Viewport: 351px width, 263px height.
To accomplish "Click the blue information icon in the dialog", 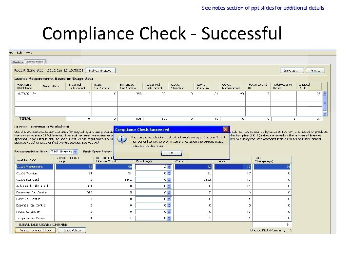I will point(122,139).
